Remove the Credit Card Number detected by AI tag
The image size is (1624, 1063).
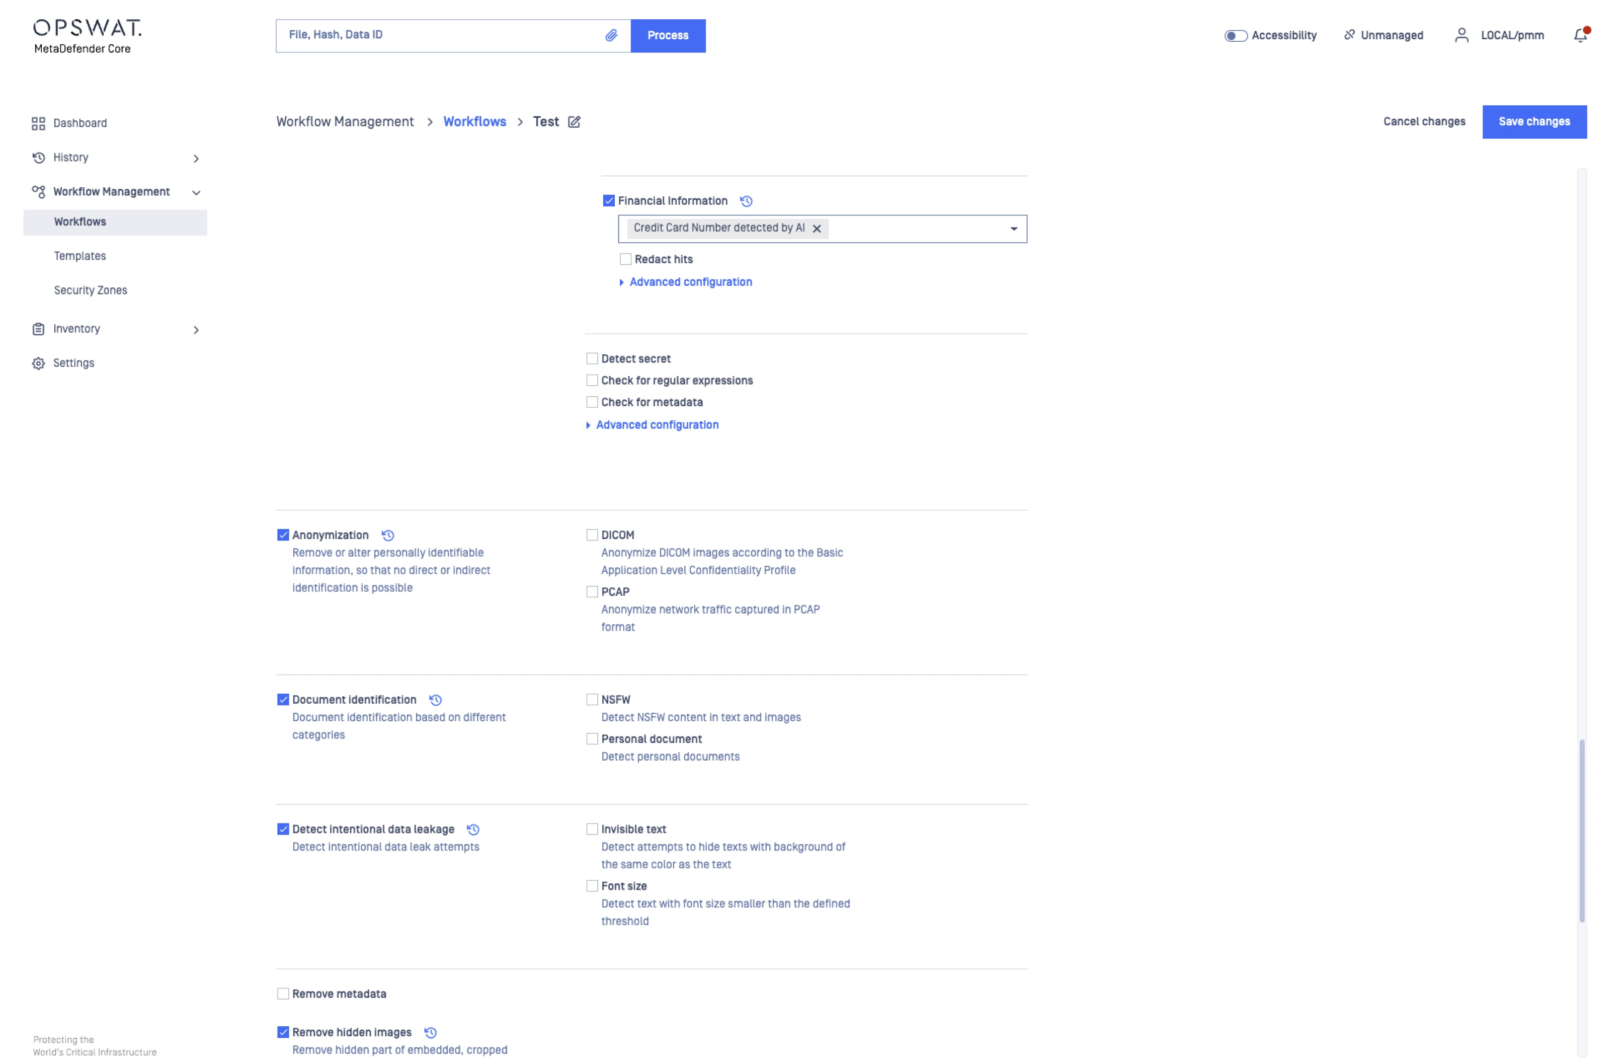point(817,229)
